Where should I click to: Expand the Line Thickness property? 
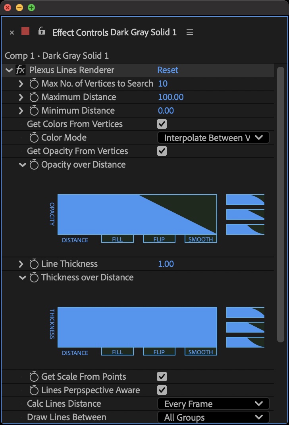pyautogui.click(x=21, y=264)
